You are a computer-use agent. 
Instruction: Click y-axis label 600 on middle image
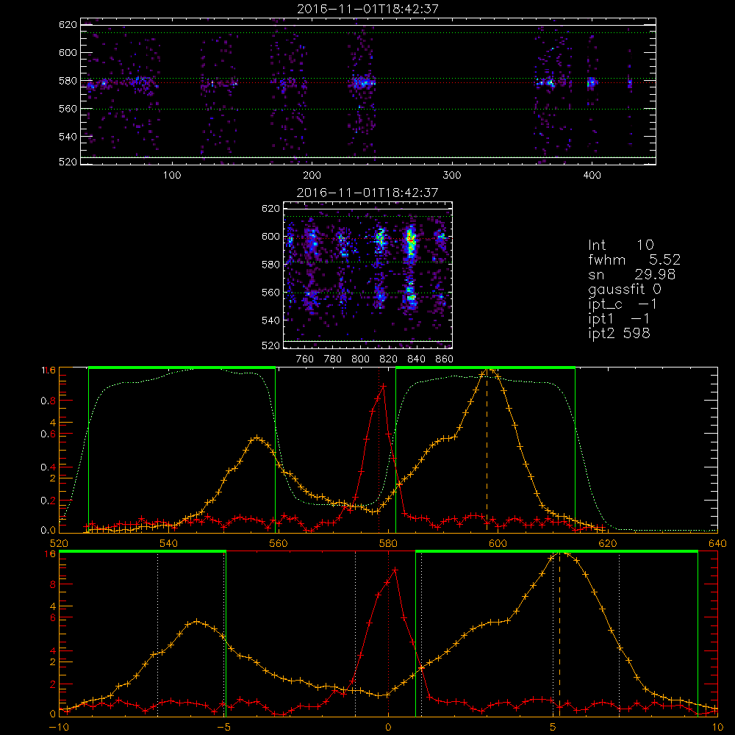[271, 236]
